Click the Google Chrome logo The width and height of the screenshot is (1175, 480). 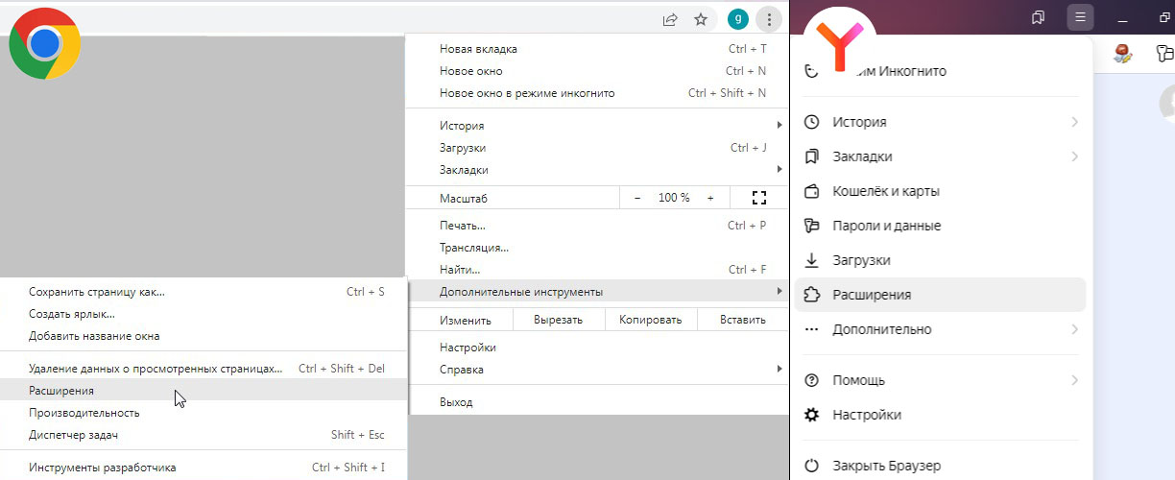tap(44, 43)
